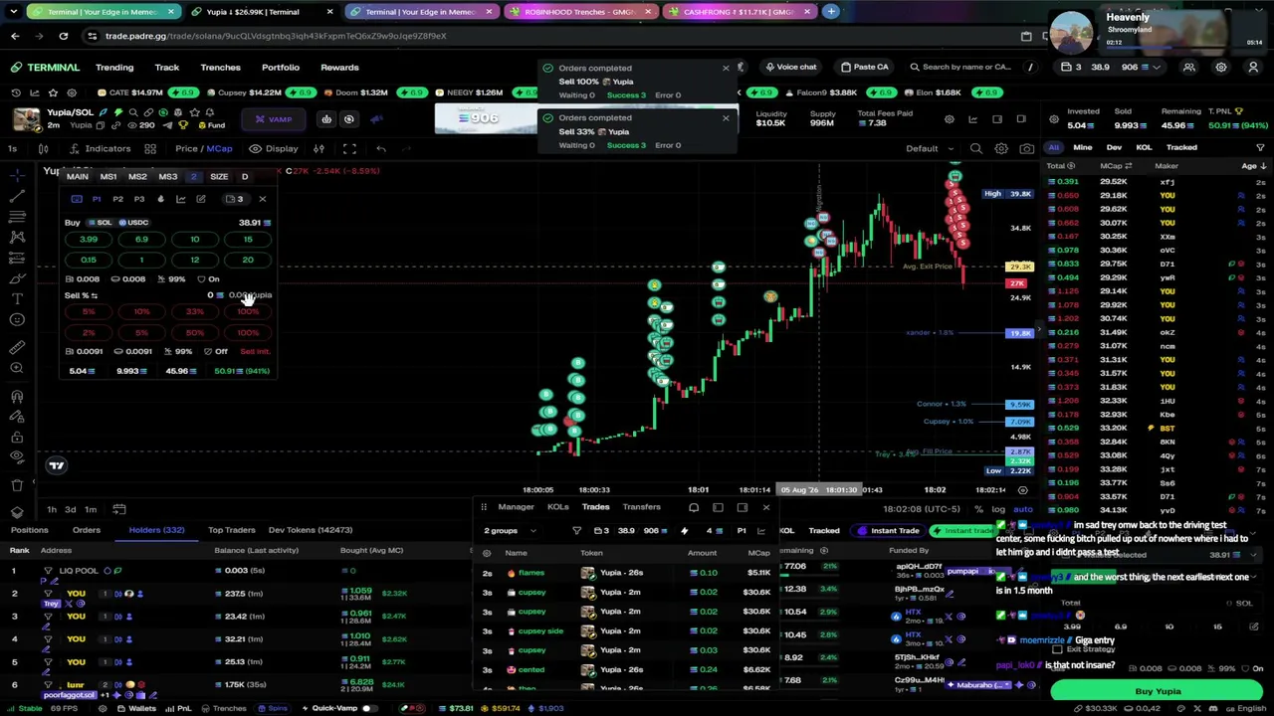Select USDC as buy currency
Screen dimensions: 1274x716
132,223
